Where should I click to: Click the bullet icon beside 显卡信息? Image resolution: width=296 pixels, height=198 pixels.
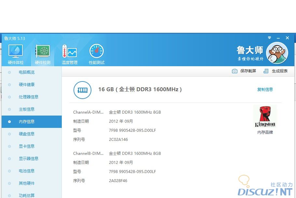9,146
